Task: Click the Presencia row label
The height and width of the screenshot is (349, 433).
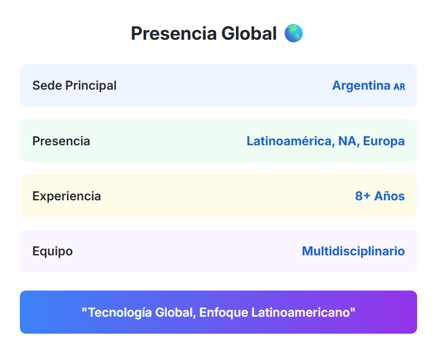Action: (61, 141)
